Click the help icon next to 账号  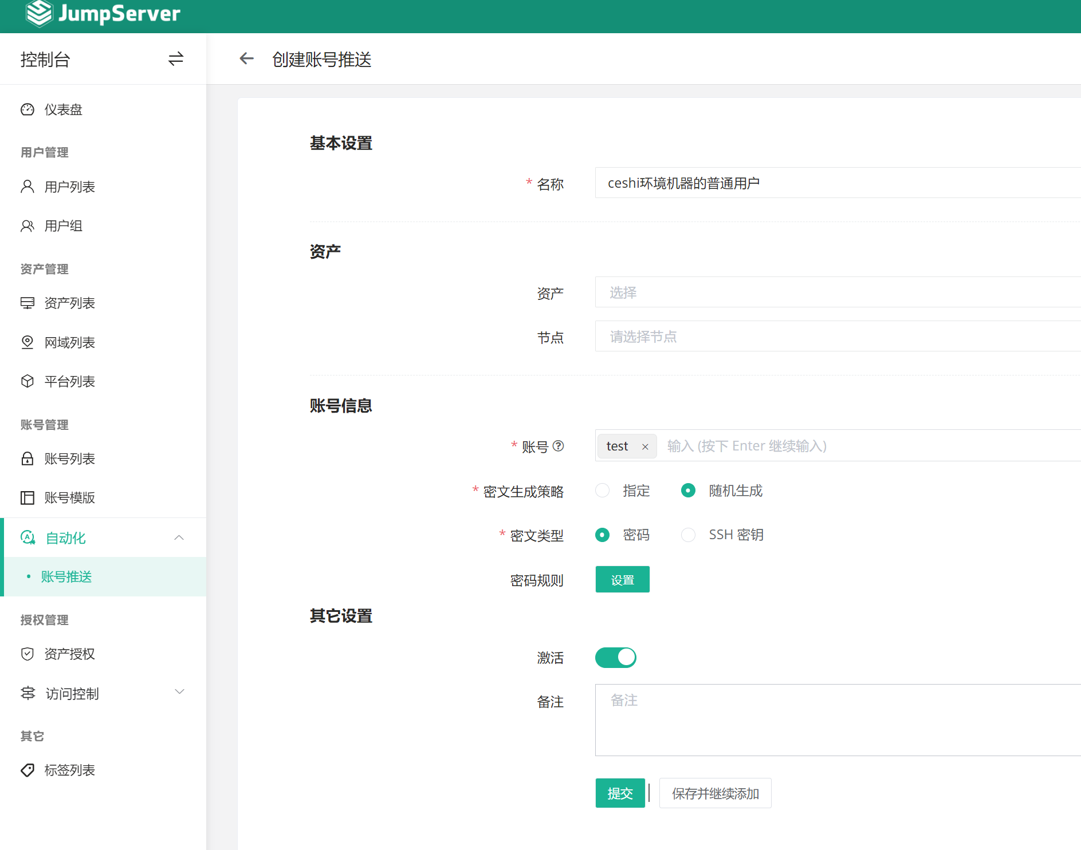pyautogui.click(x=559, y=446)
